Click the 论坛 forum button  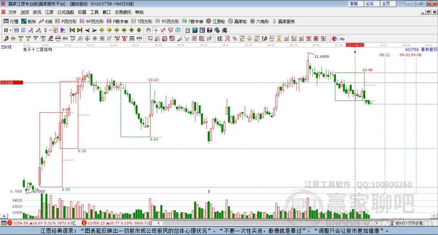click(372, 3)
